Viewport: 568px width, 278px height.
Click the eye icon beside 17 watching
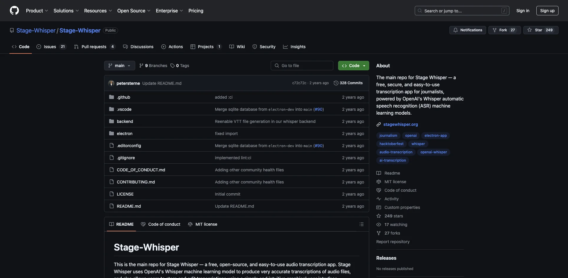[379, 225]
